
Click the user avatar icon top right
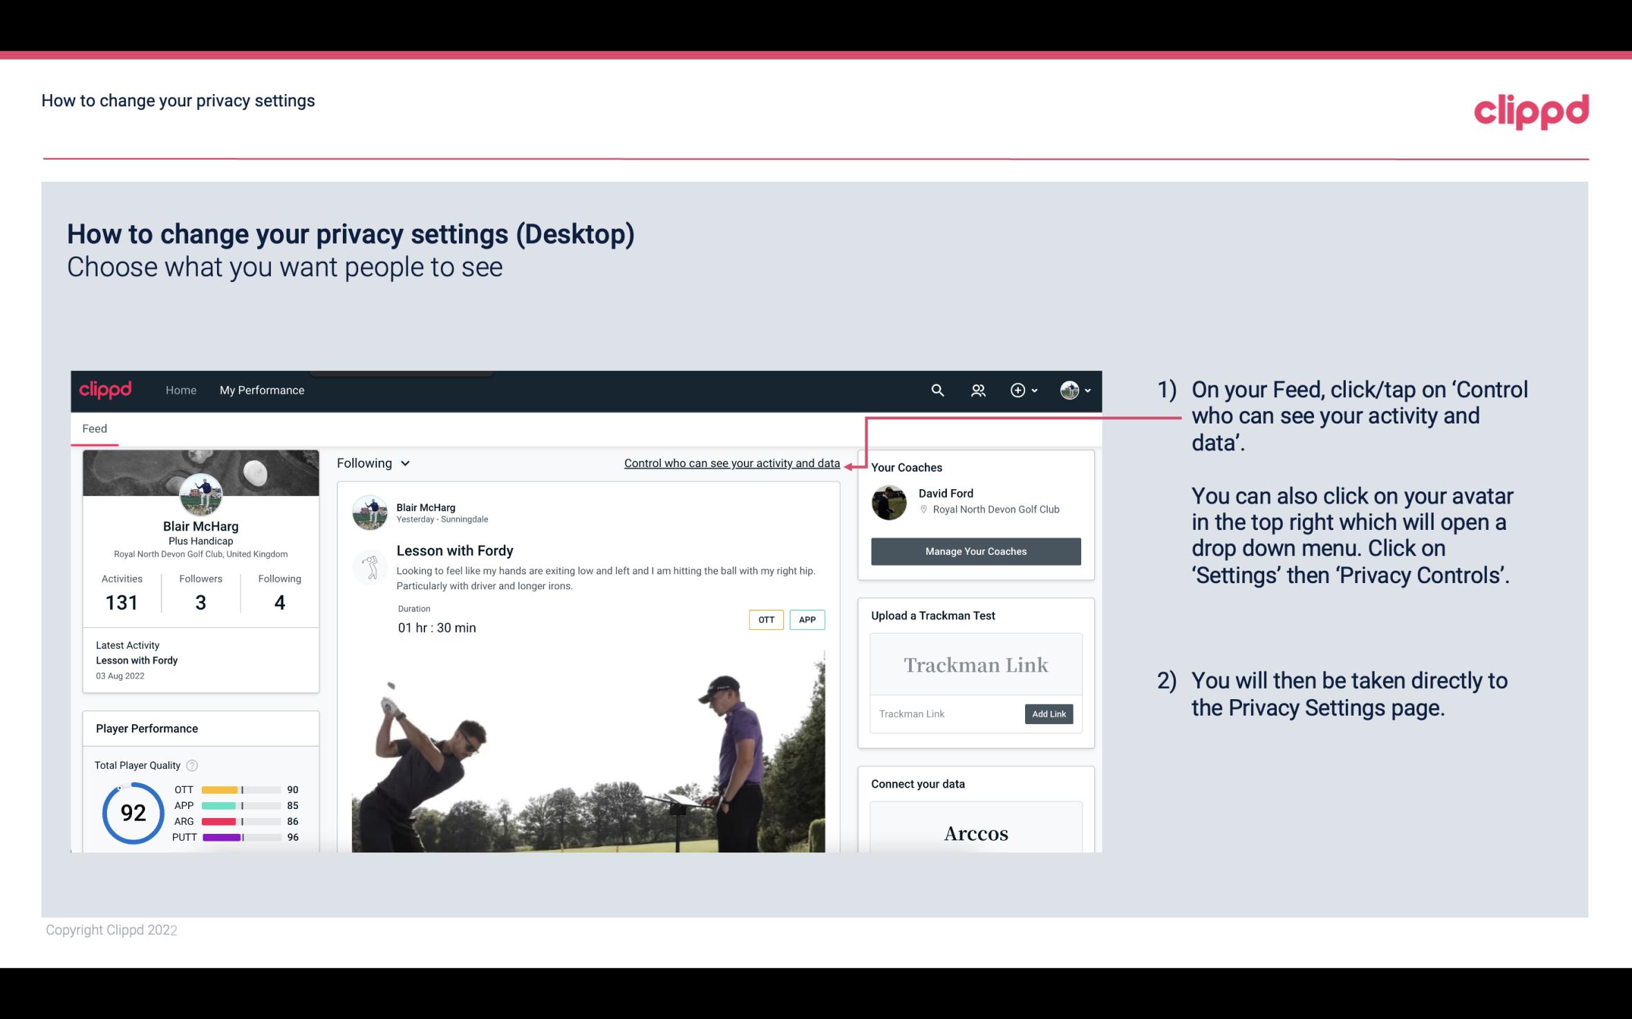pos(1069,390)
